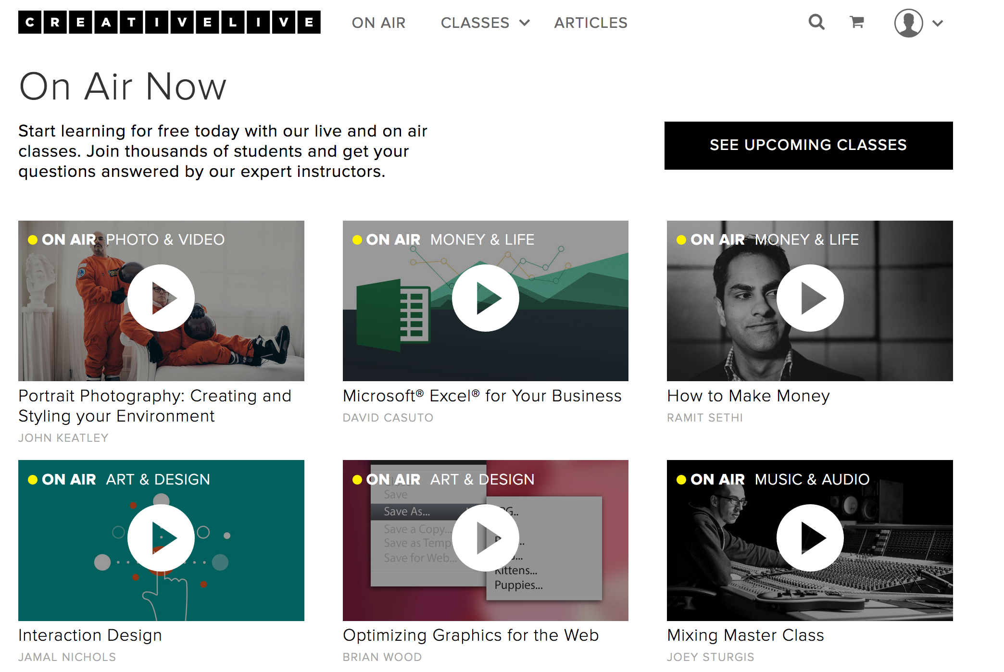Play the Microsoft Excel class video
Image resolution: width=1004 pixels, height=672 pixels.
485,298
